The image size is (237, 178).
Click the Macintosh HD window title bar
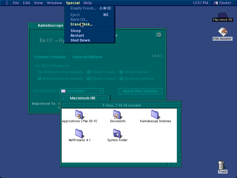[x=85, y=98]
